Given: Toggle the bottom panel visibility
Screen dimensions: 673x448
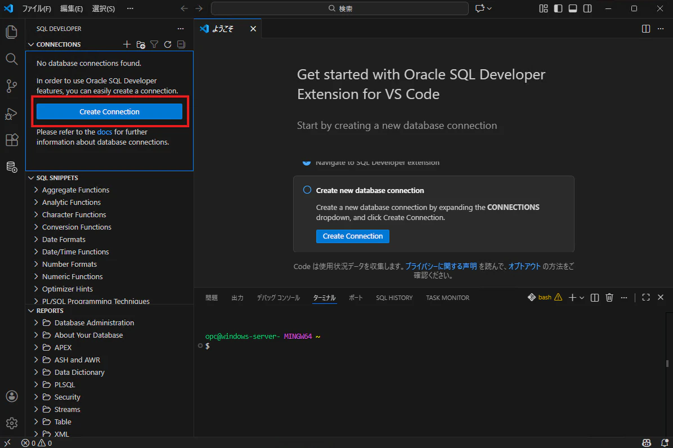Looking at the screenshot, I should click(x=573, y=8).
